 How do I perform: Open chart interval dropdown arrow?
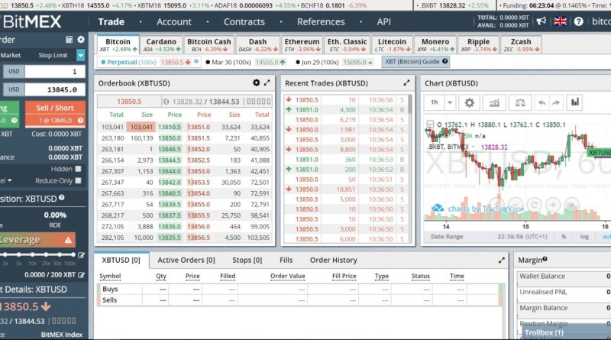tap(450, 102)
